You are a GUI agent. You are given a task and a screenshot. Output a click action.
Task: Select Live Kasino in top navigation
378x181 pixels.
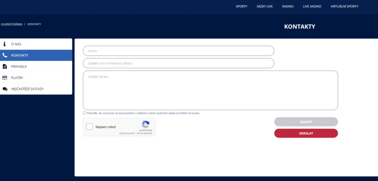pyautogui.click(x=312, y=6)
